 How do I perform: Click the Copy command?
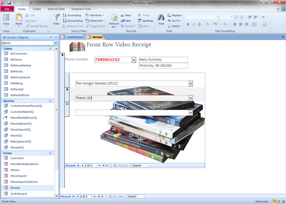[x=31, y=21]
